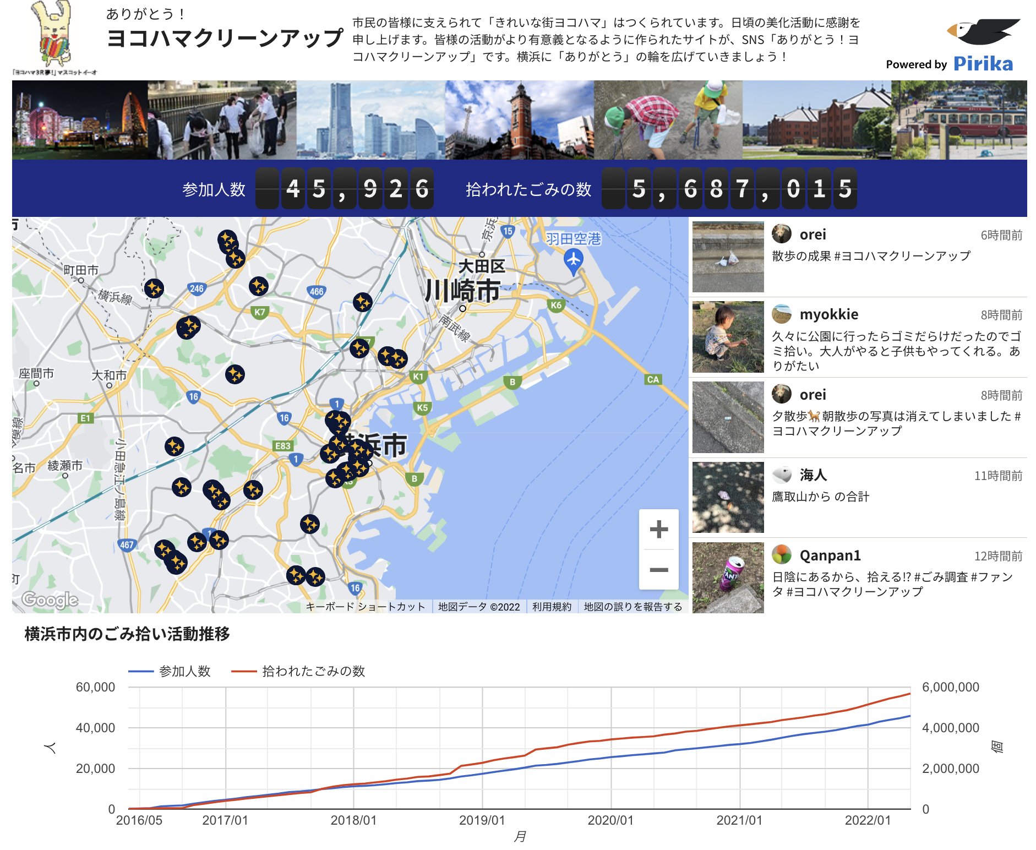This screenshot has width=1036, height=850.
Task: Click the Google logo on the map
Action: click(x=48, y=600)
